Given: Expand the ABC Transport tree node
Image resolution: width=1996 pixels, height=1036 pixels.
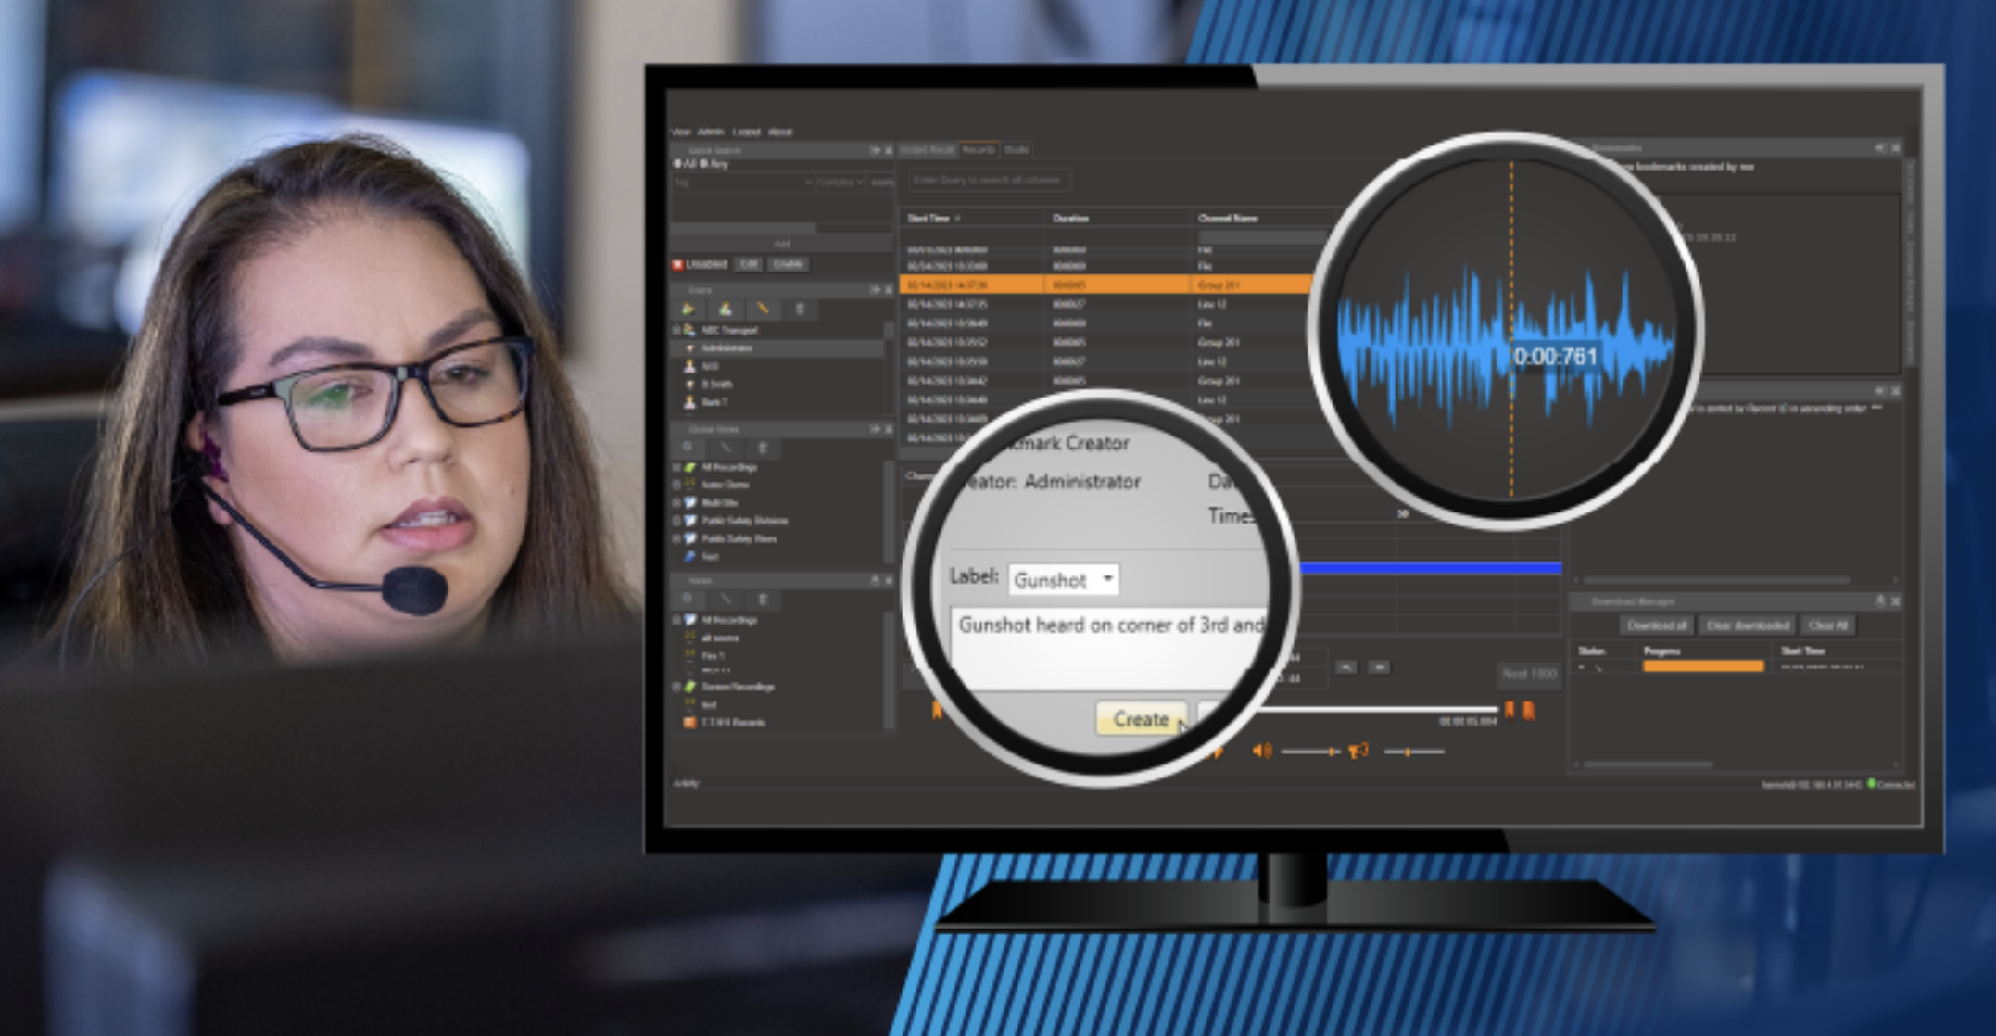Looking at the screenshot, I should [676, 330].
